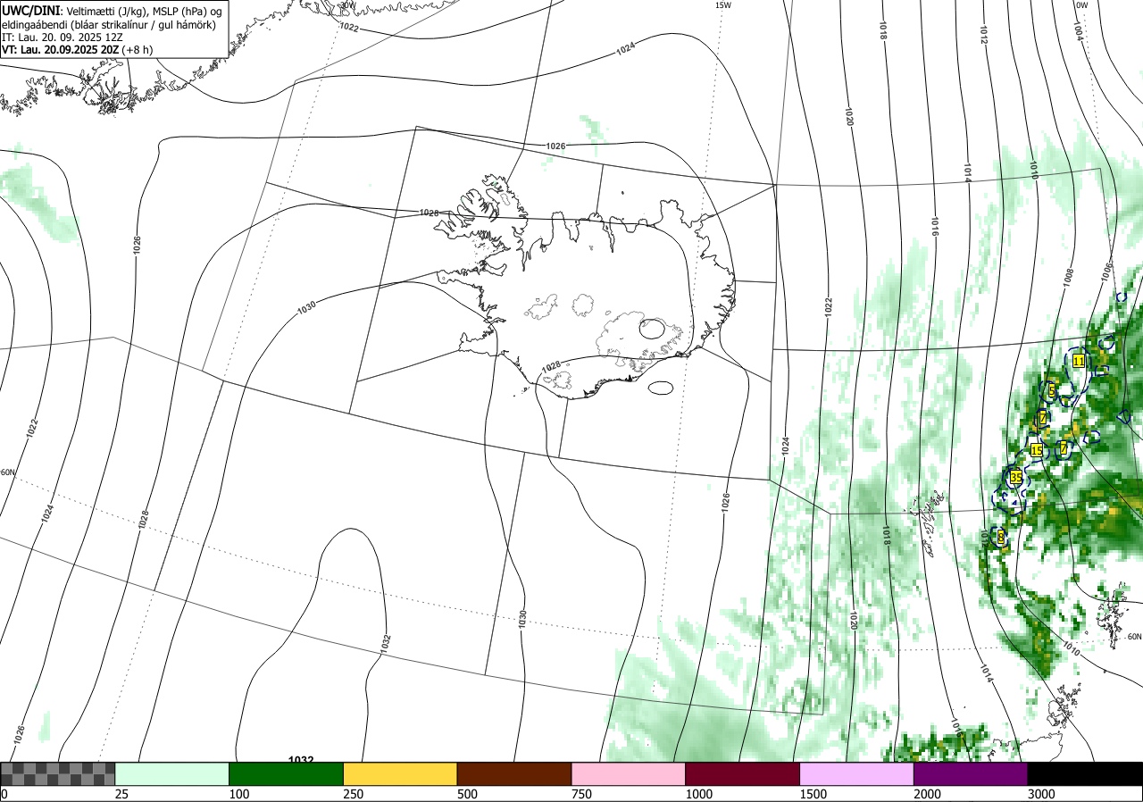This screenshot has height=802, width=1143.
Task: Click the legend tick value 1000
Action: (x=700, y=794)
